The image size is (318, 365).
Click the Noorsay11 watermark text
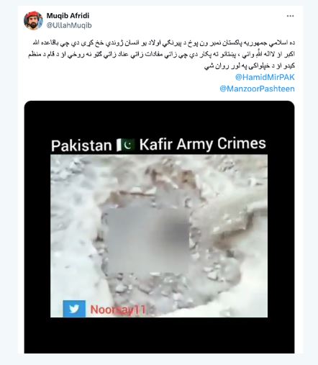[118, 310]
